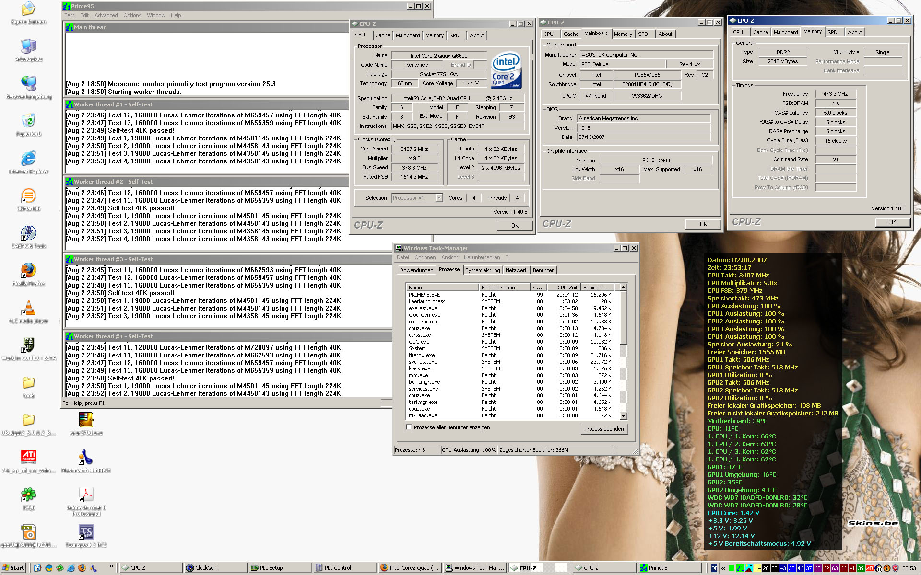The height and width of the screenshot is (575, 921).
Task: Click the Start button
Action: (13, 568)
